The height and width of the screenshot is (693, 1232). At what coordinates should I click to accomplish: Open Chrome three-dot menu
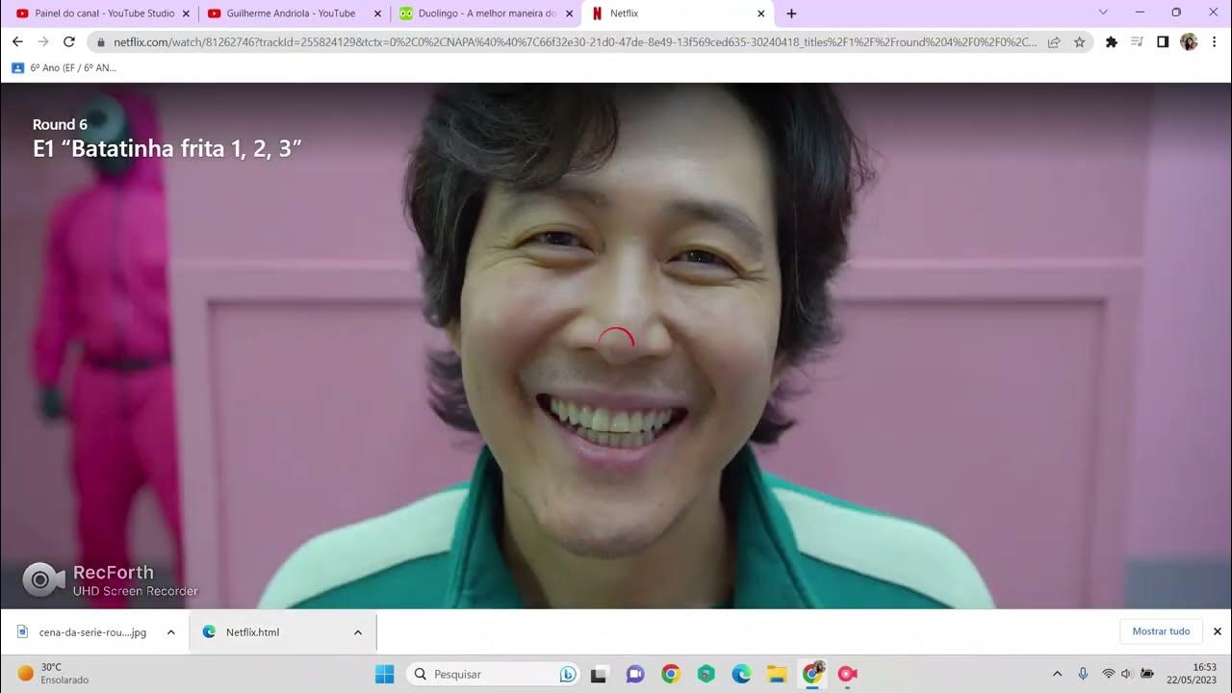[x=1215, y=42]
